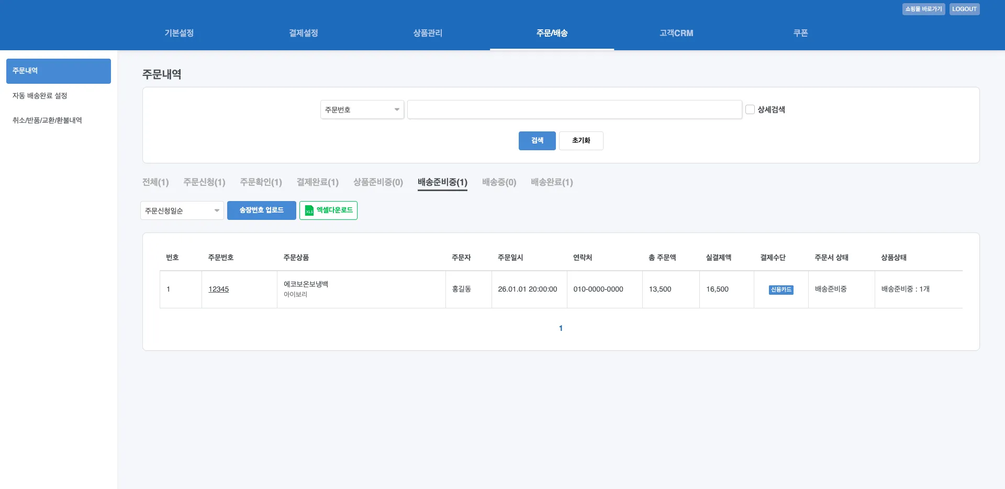Click the 결제수단 column header
This screenshot has height=489, width=1005.
click(773, 258)
